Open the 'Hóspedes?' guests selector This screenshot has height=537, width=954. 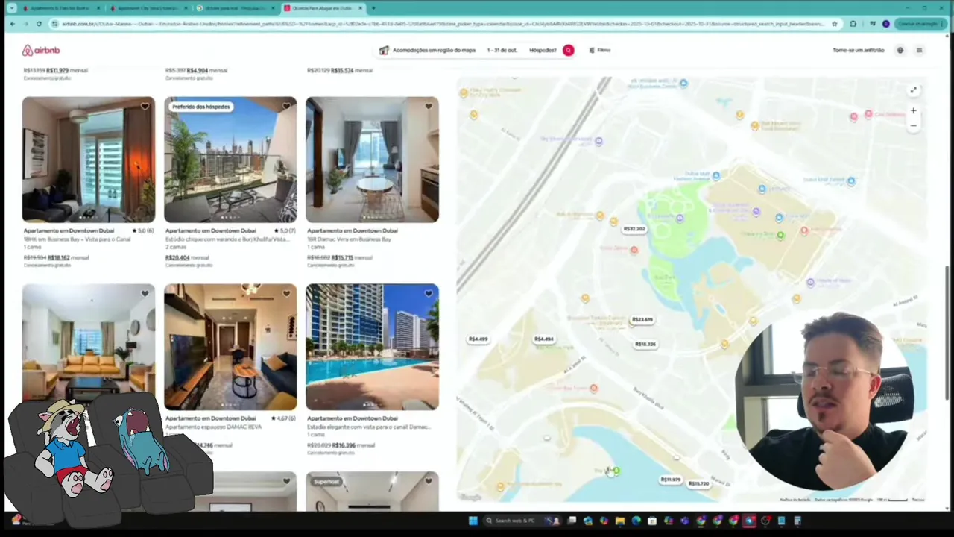coord(543,50)
